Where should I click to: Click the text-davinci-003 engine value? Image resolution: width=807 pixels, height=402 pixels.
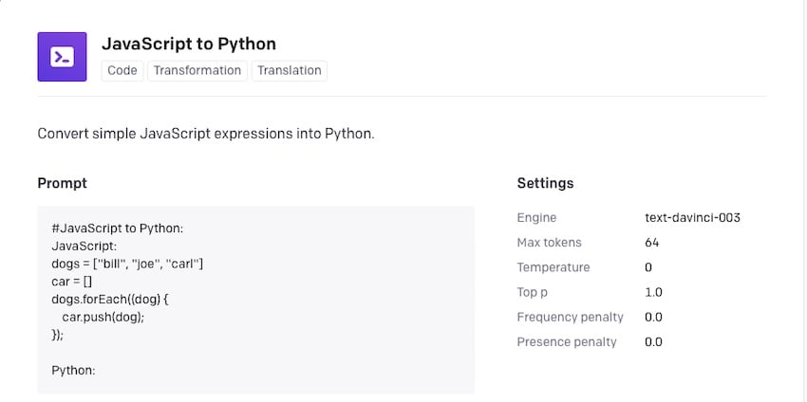pos(692,217)
